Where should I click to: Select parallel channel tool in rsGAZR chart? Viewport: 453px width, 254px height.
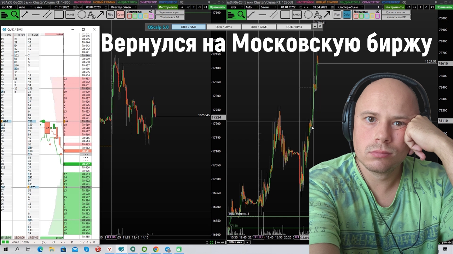point(47,14)
